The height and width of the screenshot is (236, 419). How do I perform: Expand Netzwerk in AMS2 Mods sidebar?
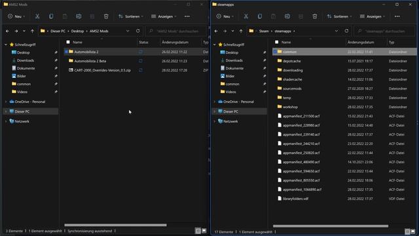pos(6,121)
